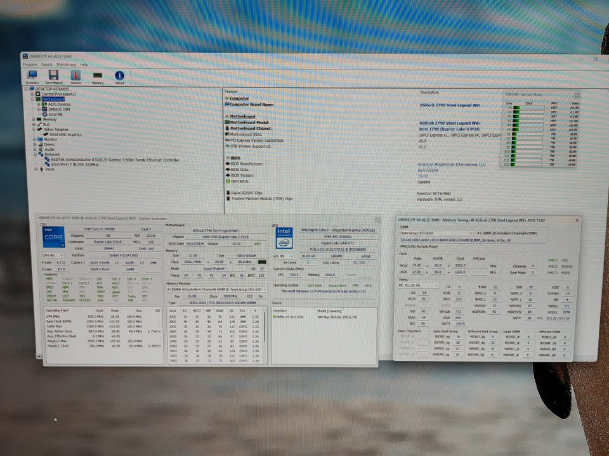Select the Ports plug icon
This screenshot has height=456, width=609.
(42, 169)
